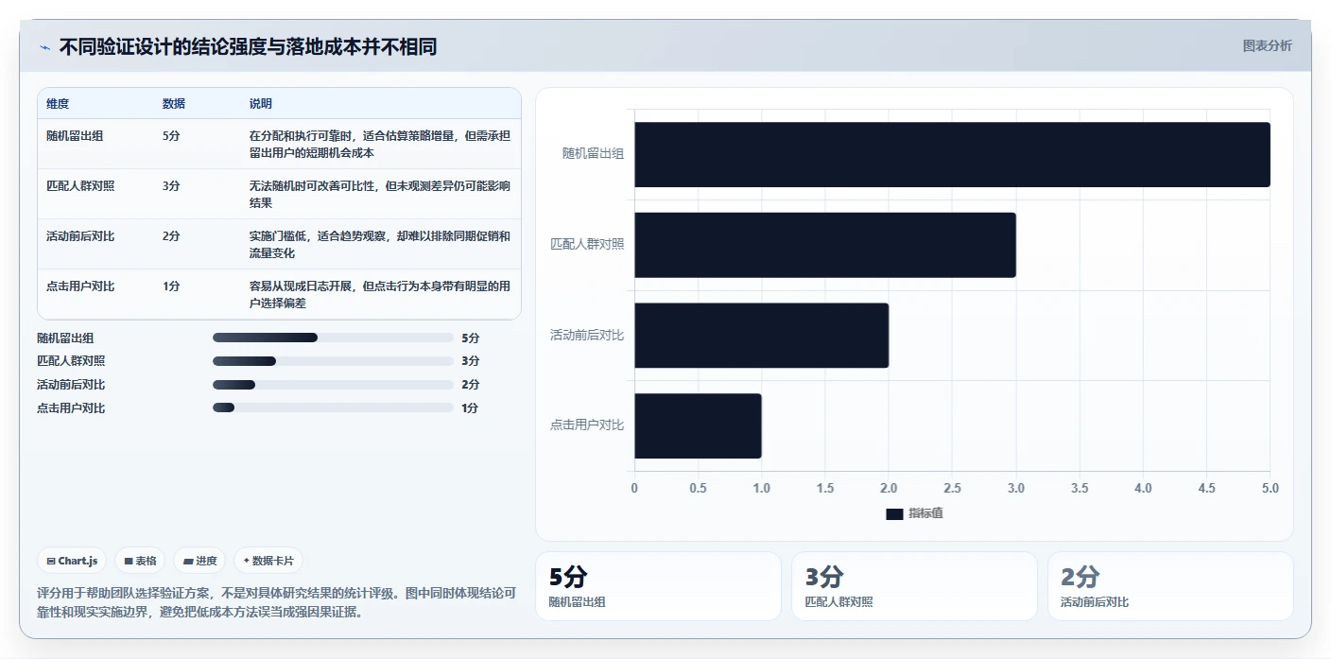Click the 随机留出组 progress bar
1331x659 pixels.
(x=333, y=338)
